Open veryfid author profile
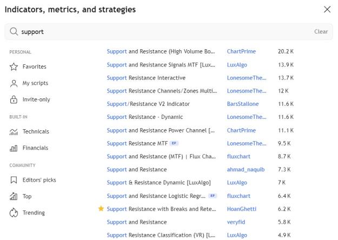Image resolution: width=338 pixels, height=240 pixels. (236, 222)
